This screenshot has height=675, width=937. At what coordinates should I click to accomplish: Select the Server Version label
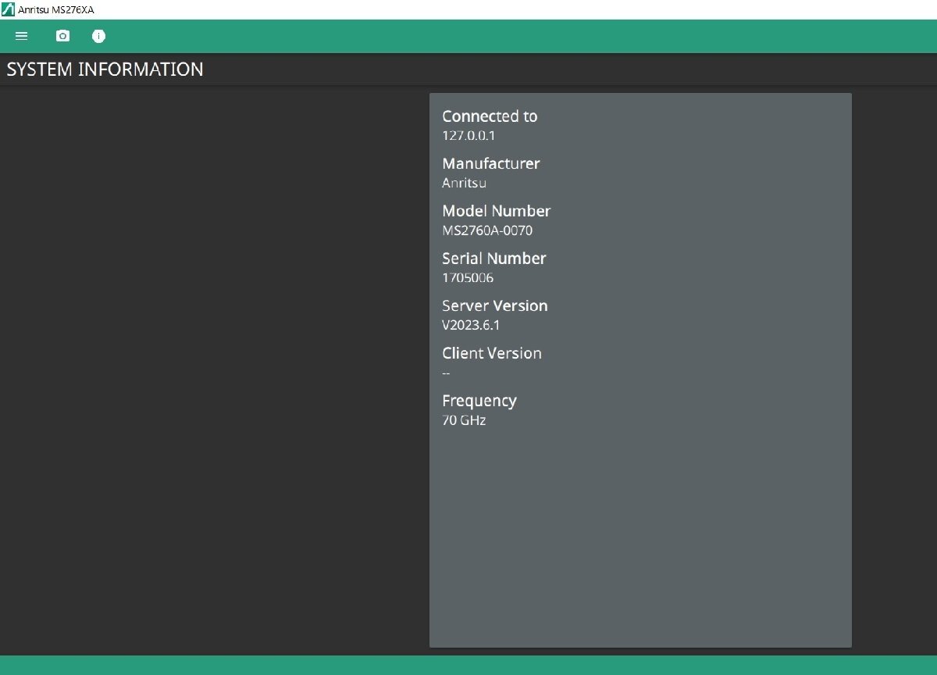[494, 305]
